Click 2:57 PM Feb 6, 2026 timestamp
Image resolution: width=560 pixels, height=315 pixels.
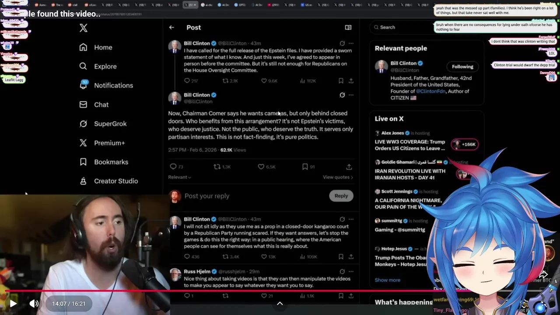click(x=192, y=150)
